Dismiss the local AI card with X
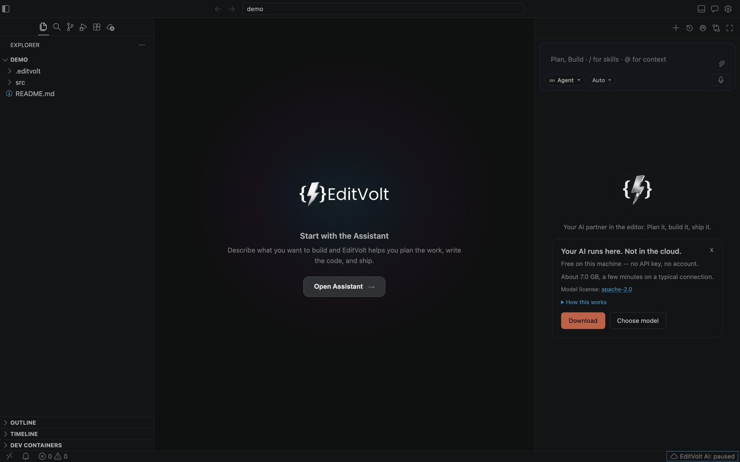 711,250
